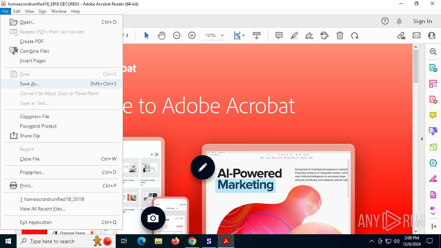Zoom out with the minus icon
The image size is (441, 248).
(x=177, y=35)
